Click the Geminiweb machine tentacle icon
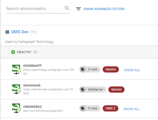This screenshot has width=158, height=120. click(16, 89)
